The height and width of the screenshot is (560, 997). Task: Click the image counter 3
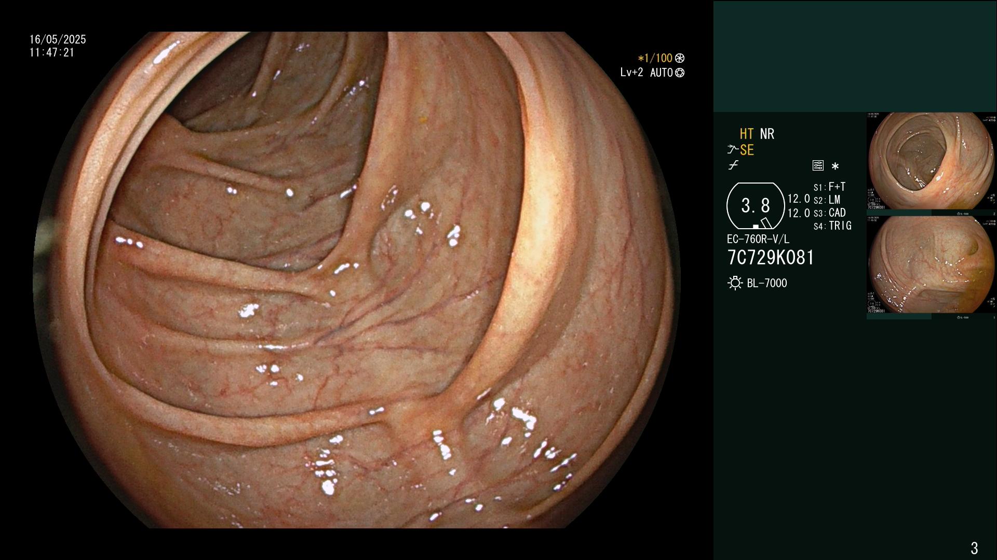coord(974,548)
